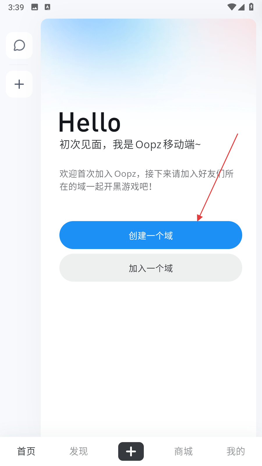
Task: Switch to the 首页 tab
Action: 26,451
